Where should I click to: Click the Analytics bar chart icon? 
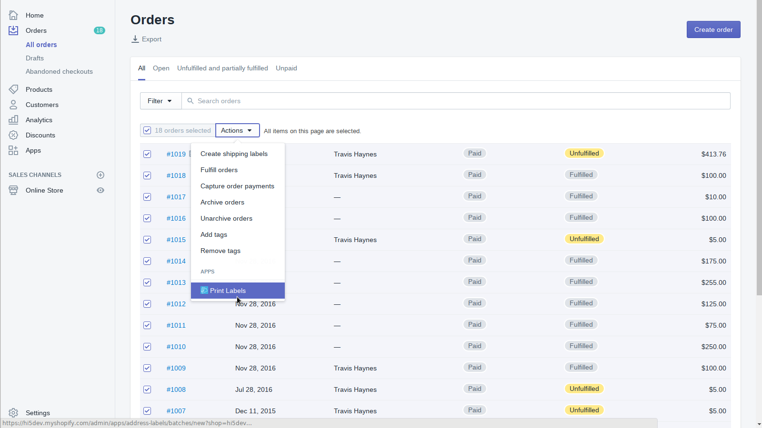[13, 120]
